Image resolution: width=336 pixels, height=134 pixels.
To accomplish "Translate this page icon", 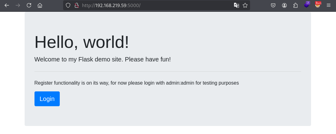I will click(236, 5).
